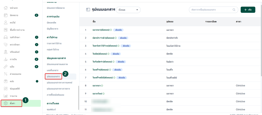Select the stethoscope icon for ตรวจรักษา
262x115 pixels.
coord(6,44)
